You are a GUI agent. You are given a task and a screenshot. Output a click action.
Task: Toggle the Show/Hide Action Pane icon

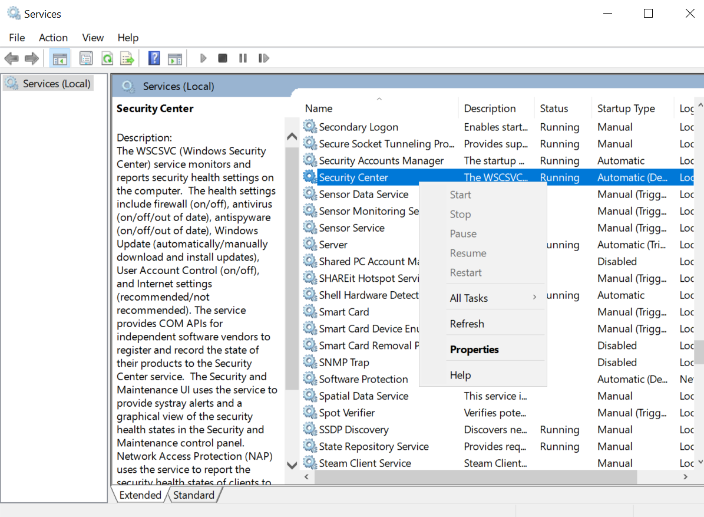pyautogui.click(x=174, y=58)
